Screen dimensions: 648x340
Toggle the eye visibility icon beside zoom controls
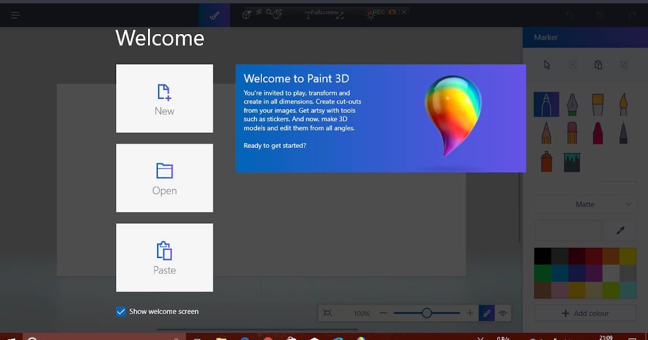[x=503, y=313]
